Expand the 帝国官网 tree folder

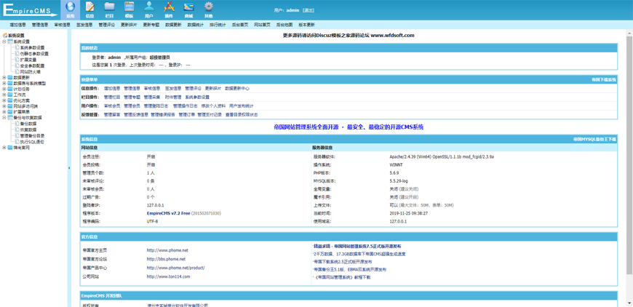pos(4,148)
